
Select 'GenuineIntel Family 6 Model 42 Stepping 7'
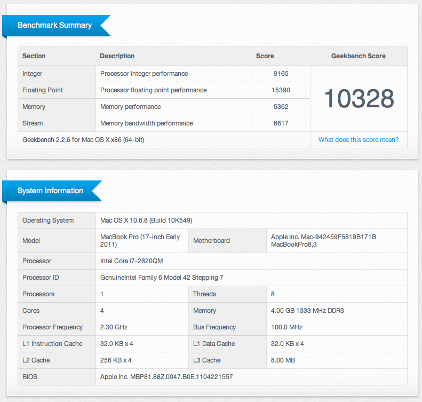162,278
